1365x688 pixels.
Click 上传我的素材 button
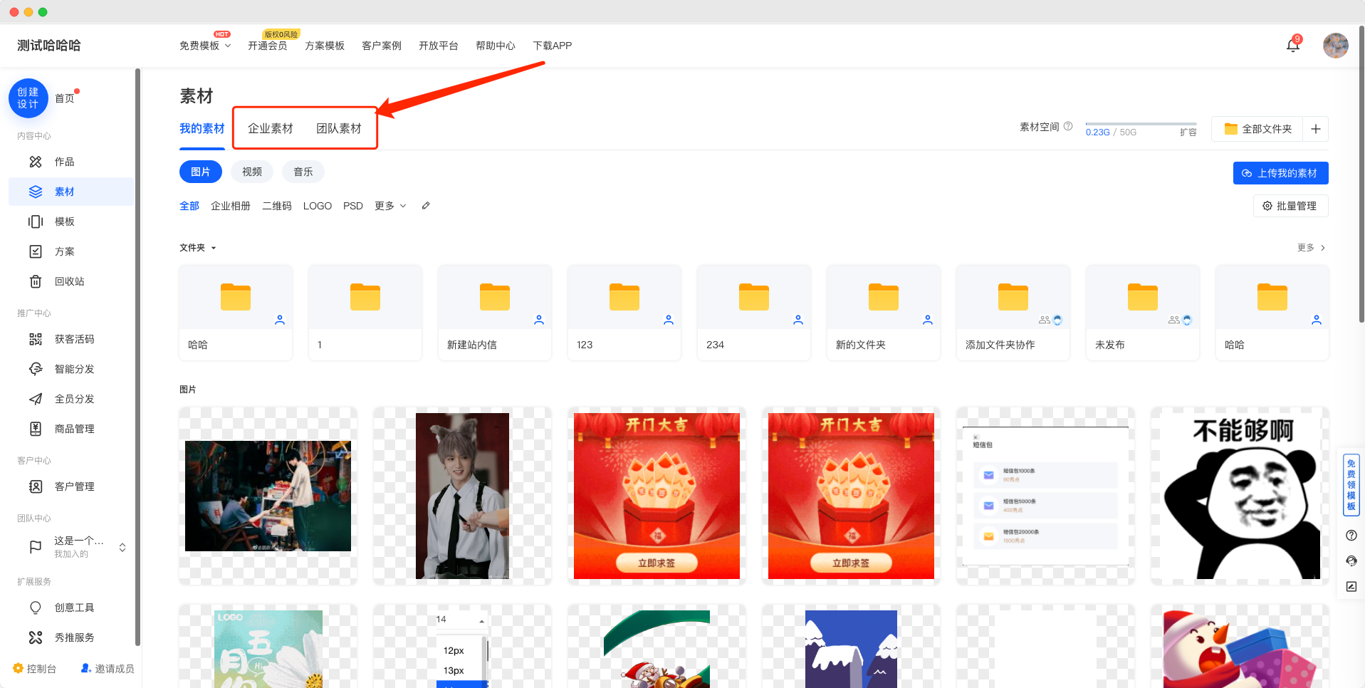(x=1280, y=173)
